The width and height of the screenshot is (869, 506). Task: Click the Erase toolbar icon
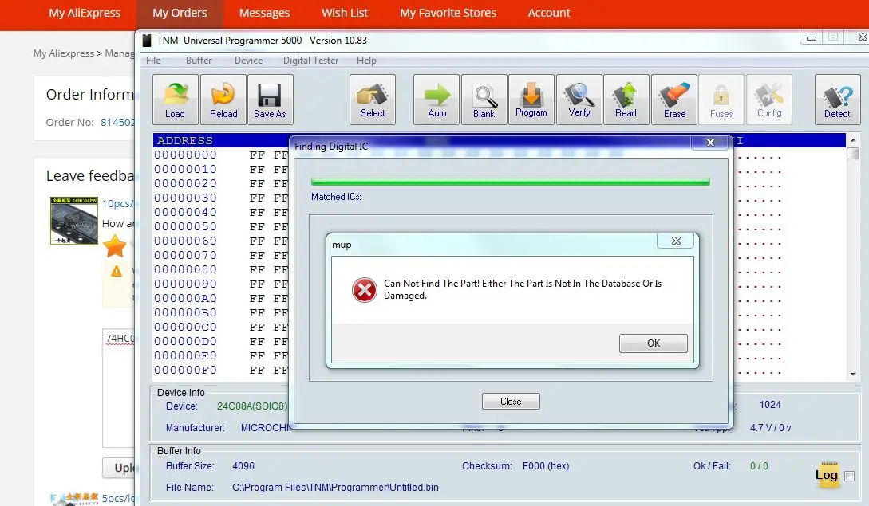[674, 100]
